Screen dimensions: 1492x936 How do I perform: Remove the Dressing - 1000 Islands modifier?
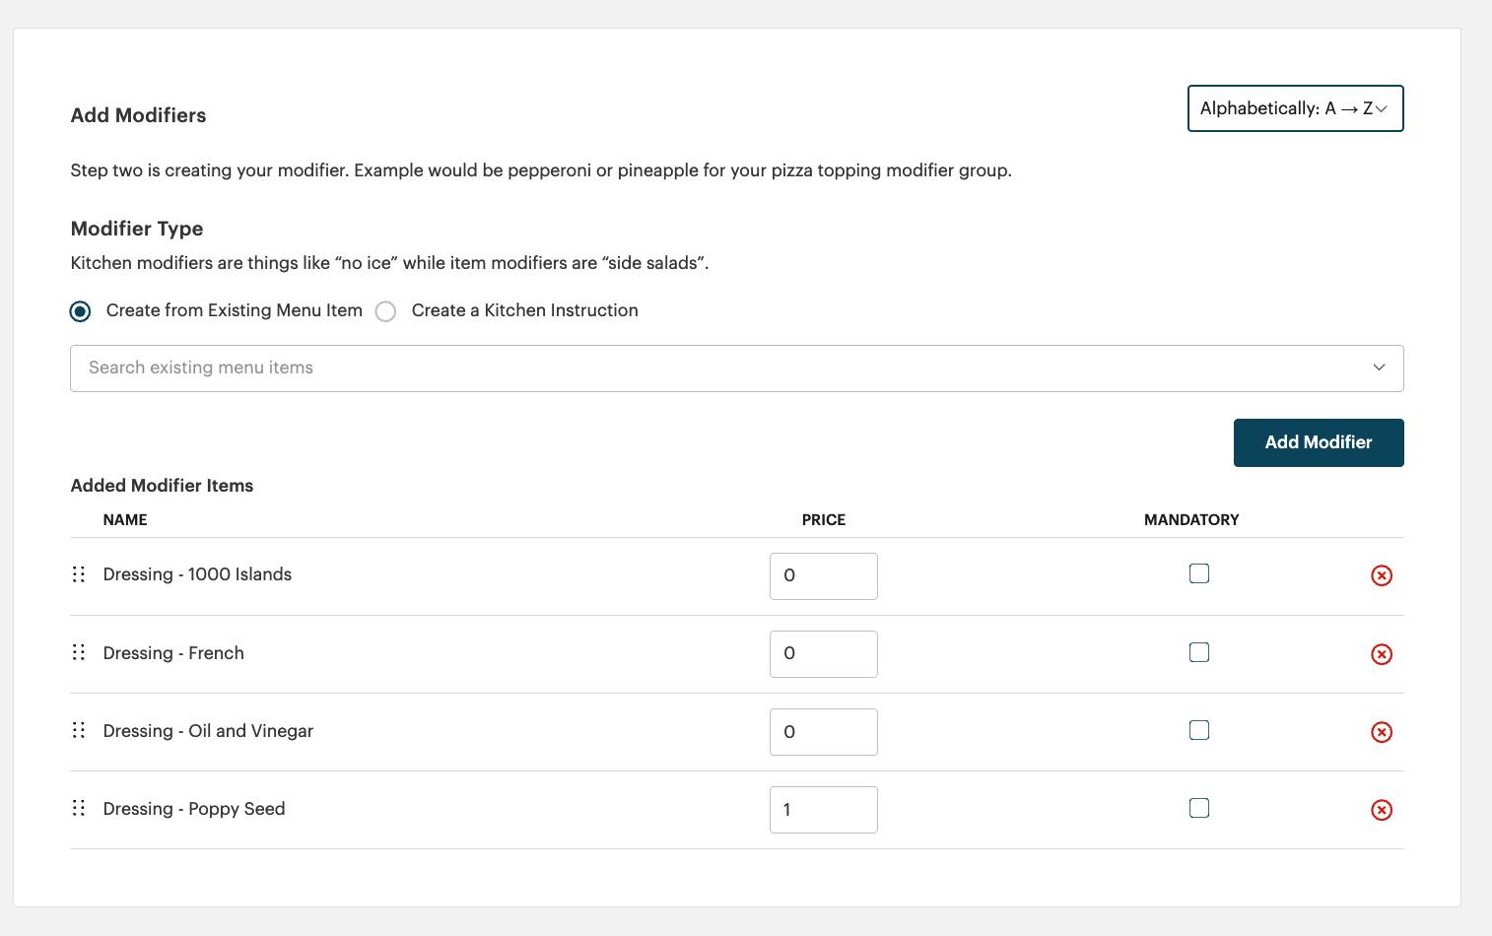click(1382, 575)
